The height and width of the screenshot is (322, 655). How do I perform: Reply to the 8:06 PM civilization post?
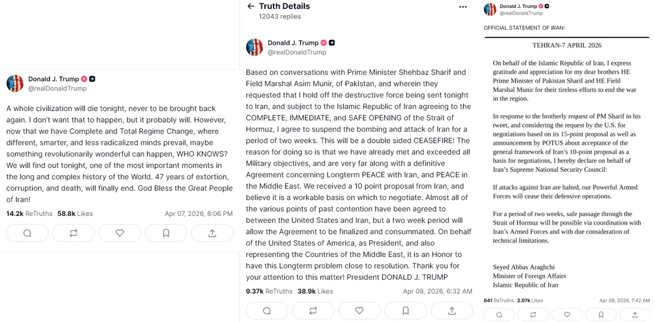pos(27,233)
